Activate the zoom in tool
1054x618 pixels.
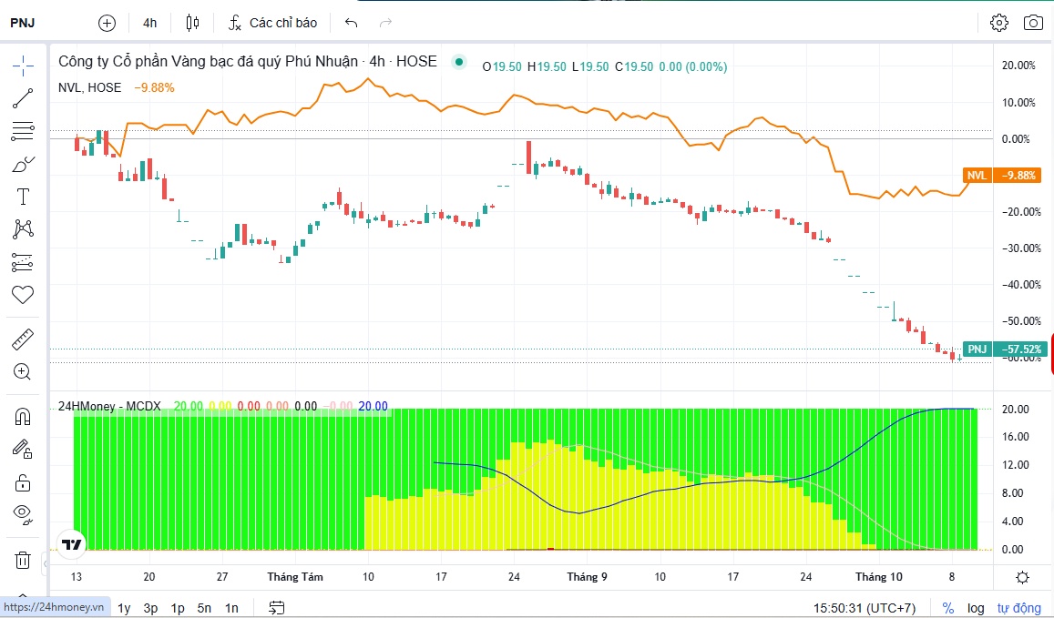[23, 371]
